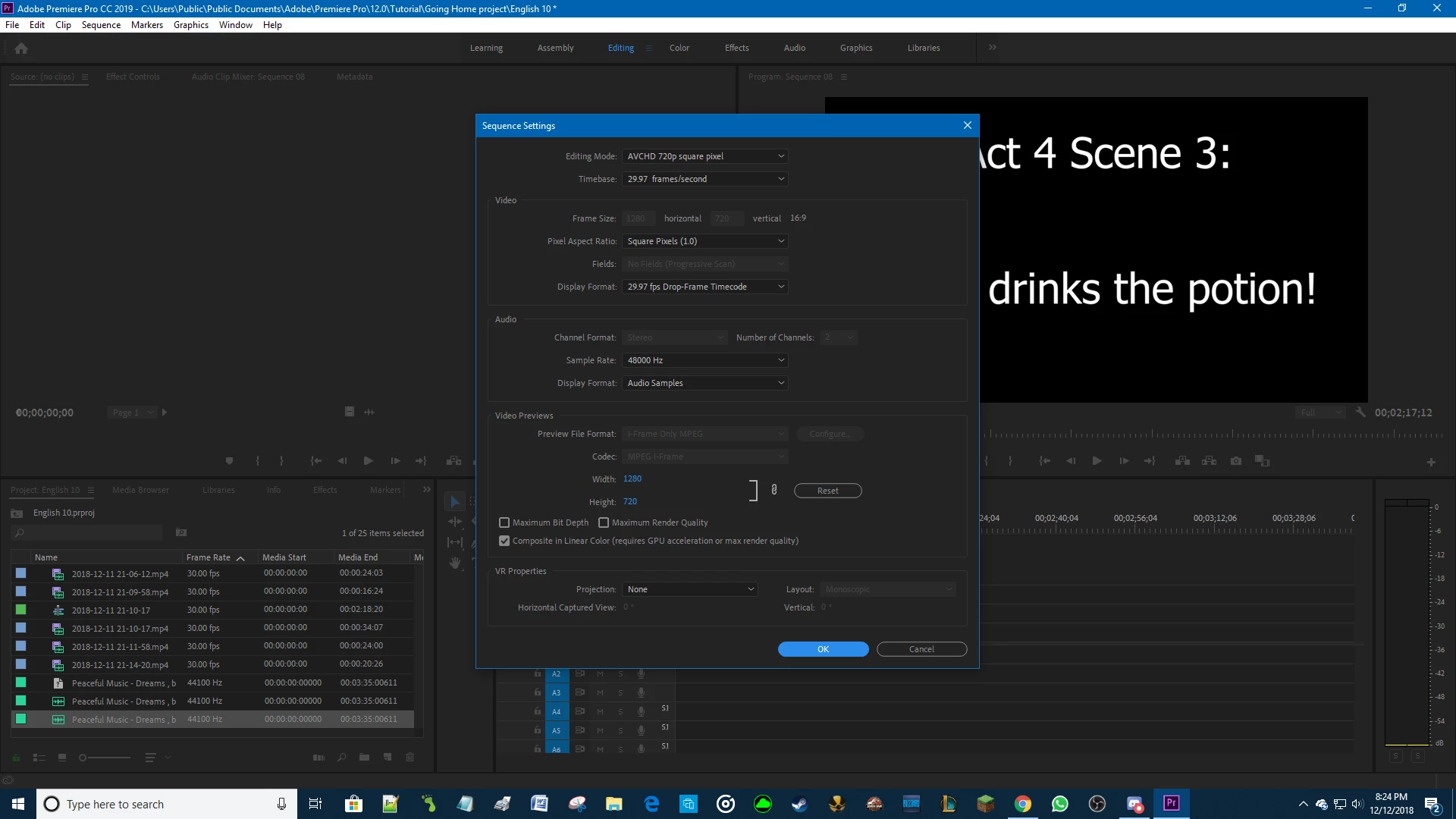Click the Home icon in workspace bar
This screenshot has width=1456, height=819.
[21, 49]
